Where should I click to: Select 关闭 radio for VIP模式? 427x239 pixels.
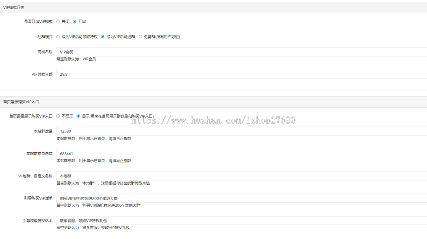point(58,22)
